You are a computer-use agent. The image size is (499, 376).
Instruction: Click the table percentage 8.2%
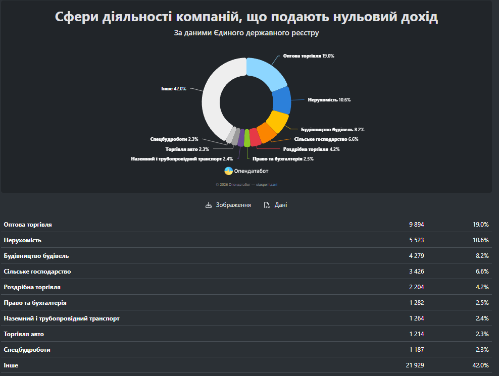point(482,256)
